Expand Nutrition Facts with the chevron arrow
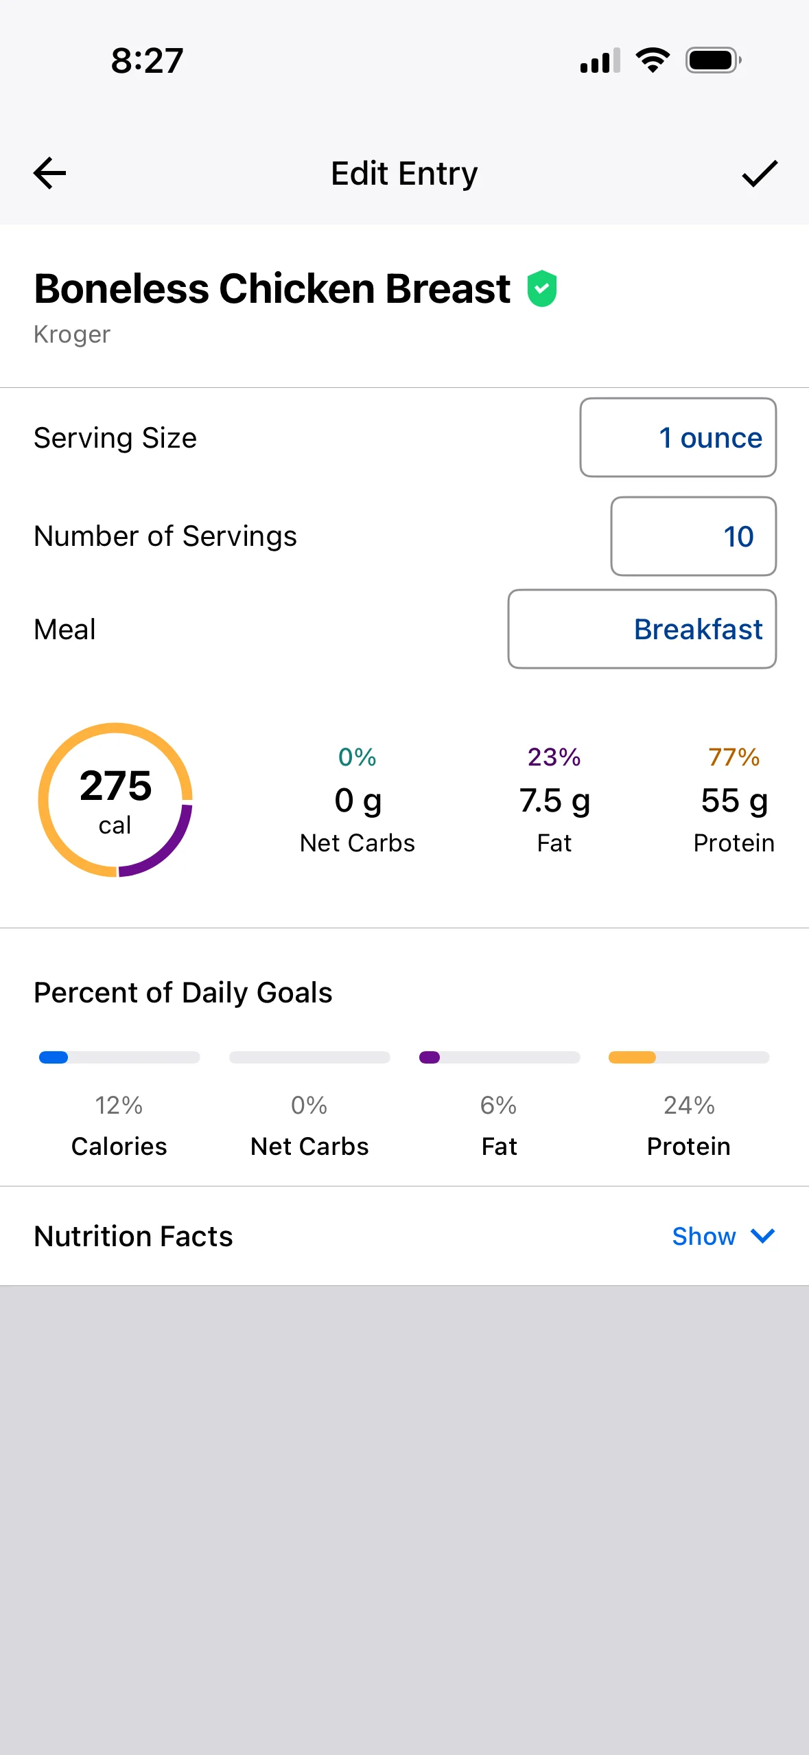The width and height of the screenshot is (809, 1755). [762, 1236]
